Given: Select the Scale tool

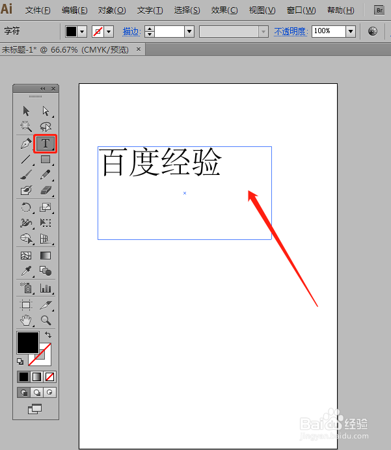Looking at the screenshot, I should tap(46, 207).
